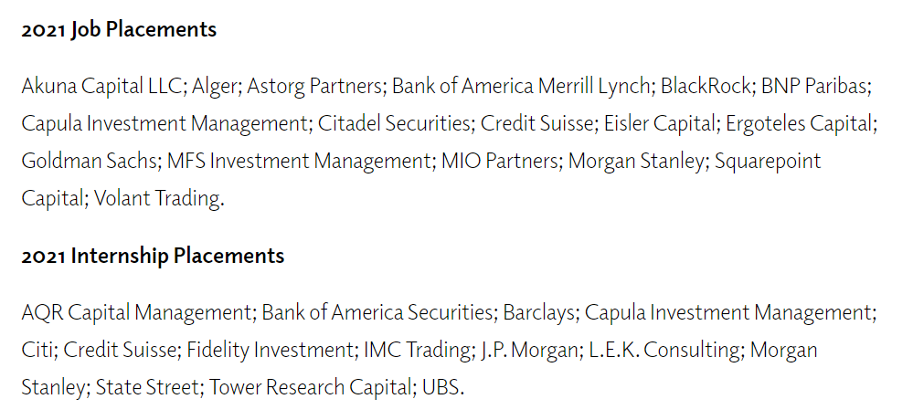The width and height of the screenshot is (913, 420).
Task: Click Volant Trading text
Action: point(157,199)
